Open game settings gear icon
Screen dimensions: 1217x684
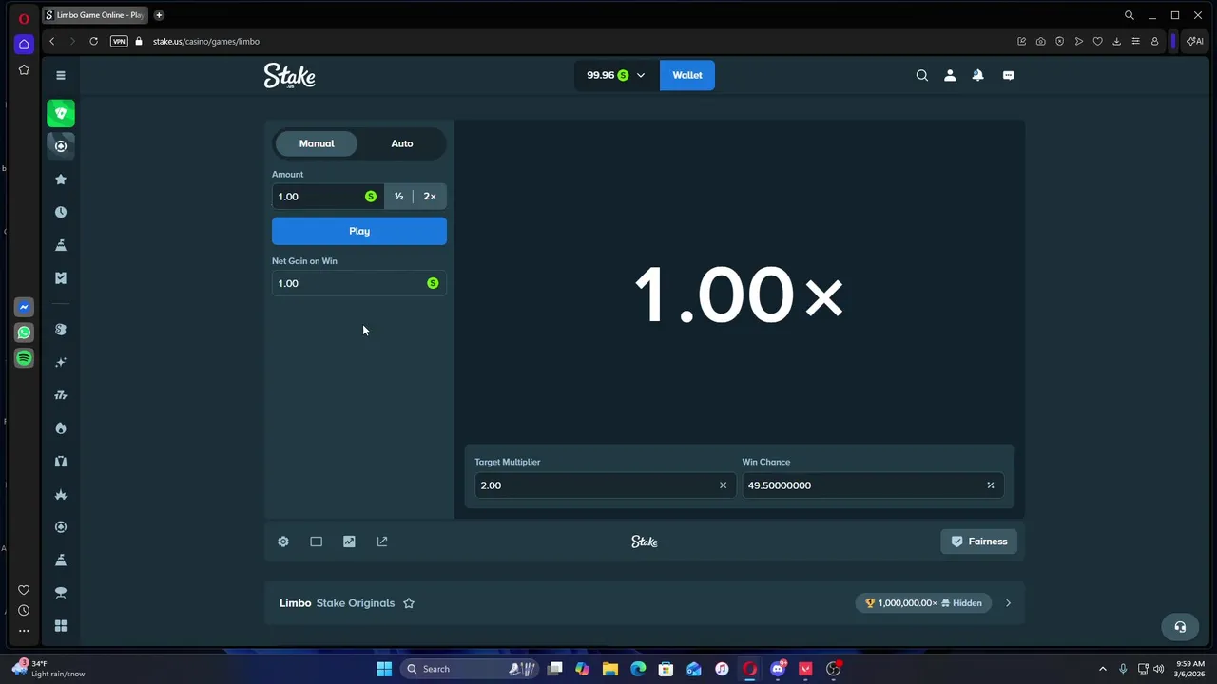[283, 541]
